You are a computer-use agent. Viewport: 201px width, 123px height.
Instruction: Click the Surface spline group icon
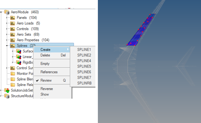coord(19,51)
